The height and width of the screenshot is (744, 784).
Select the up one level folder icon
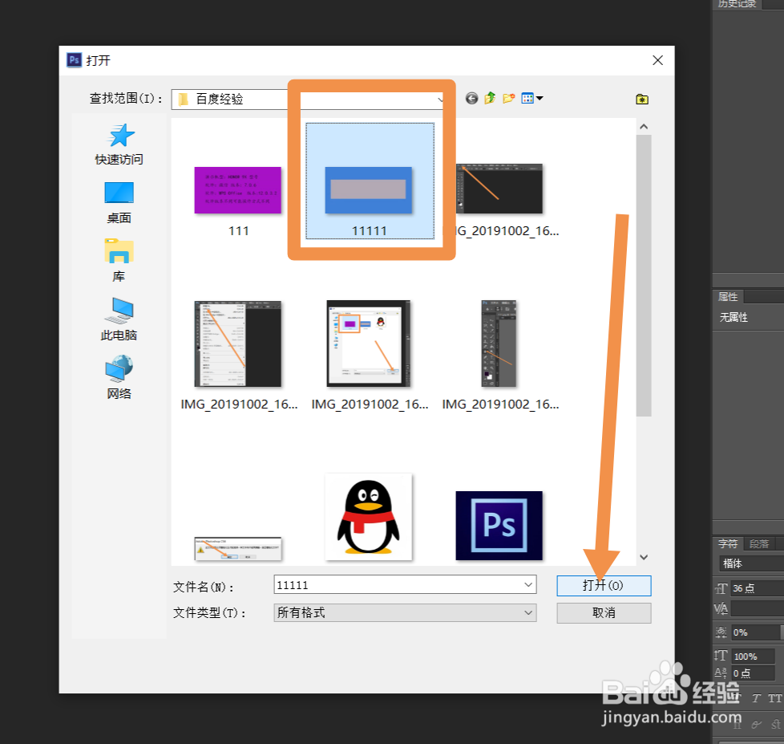coord(490,98)
